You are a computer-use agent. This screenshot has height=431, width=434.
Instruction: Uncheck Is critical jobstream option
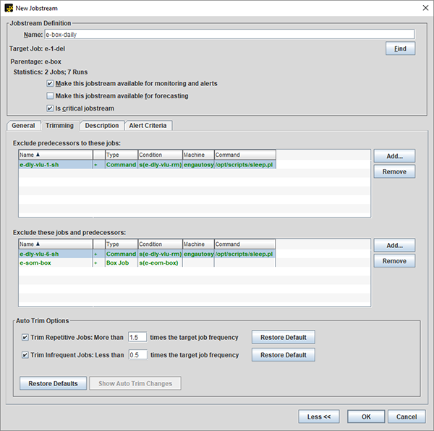pyautogui.click(x=50, y=108)
